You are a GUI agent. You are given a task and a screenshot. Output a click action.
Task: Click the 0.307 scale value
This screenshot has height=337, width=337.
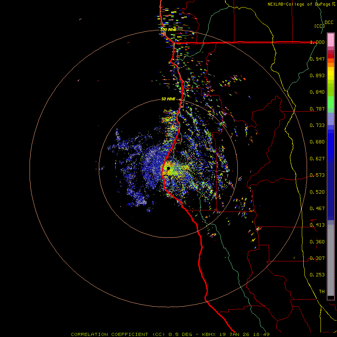[317, 258]
